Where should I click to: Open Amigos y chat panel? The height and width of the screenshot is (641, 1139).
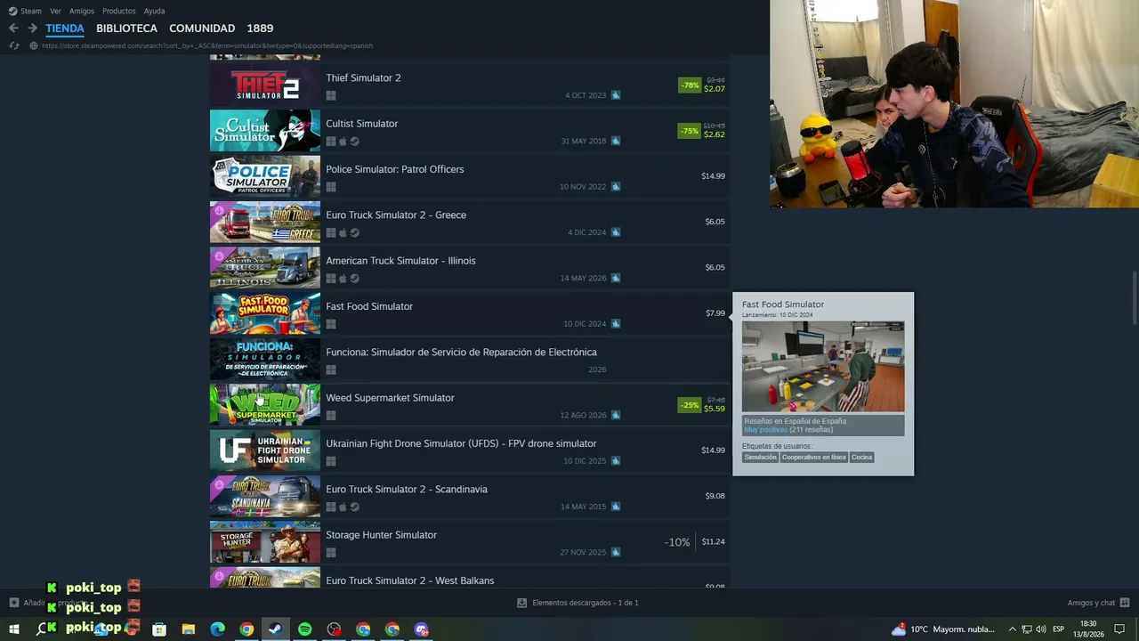tap(1098, 603)
